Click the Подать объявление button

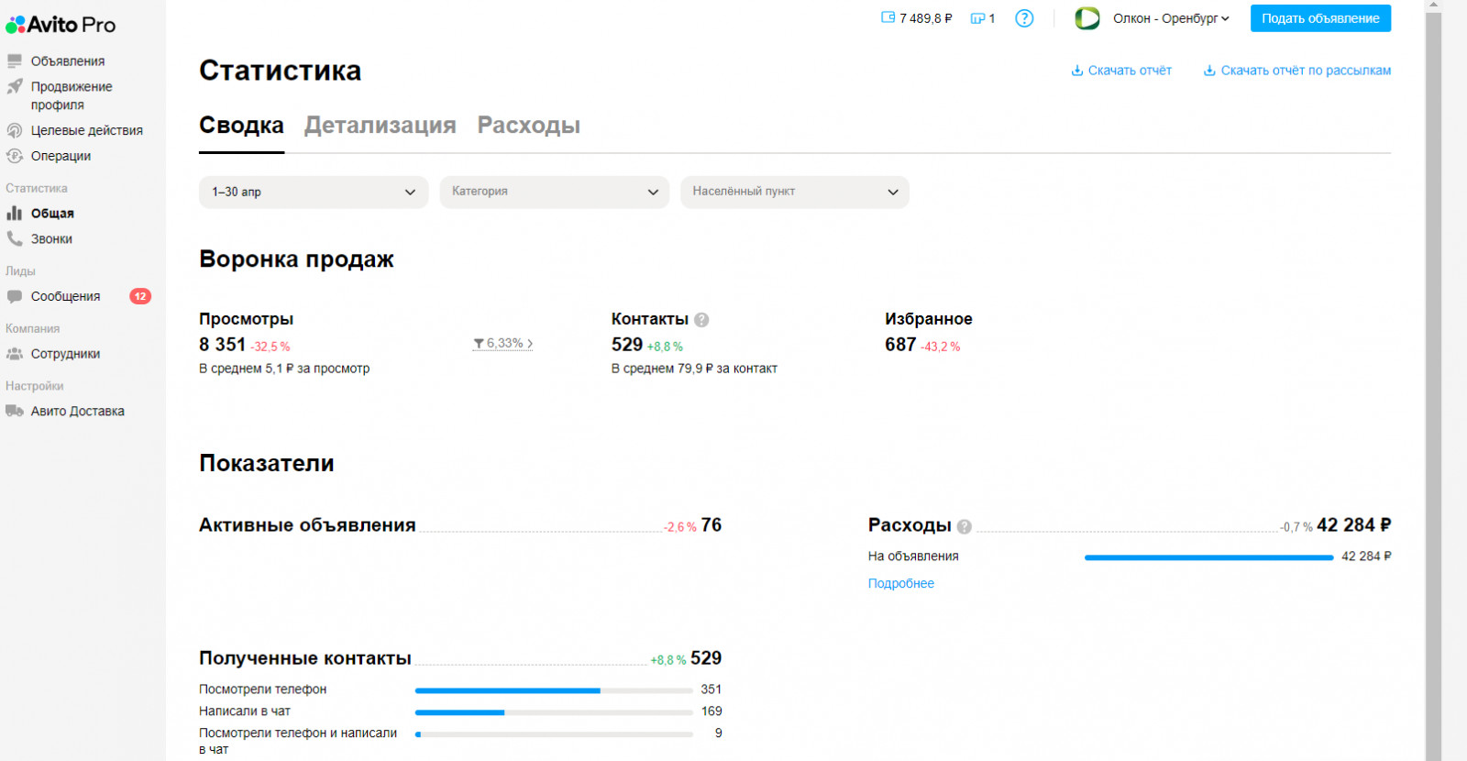coord(1320,18)
